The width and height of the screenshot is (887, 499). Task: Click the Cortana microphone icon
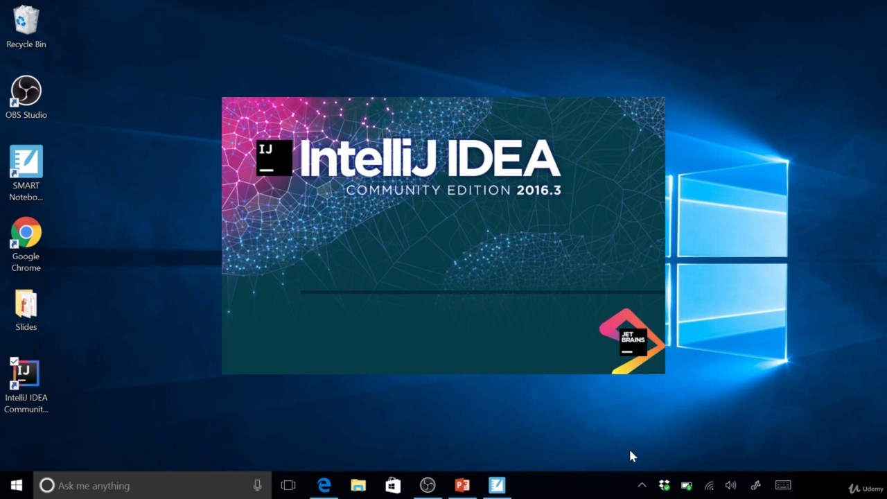tap(257, 485)
